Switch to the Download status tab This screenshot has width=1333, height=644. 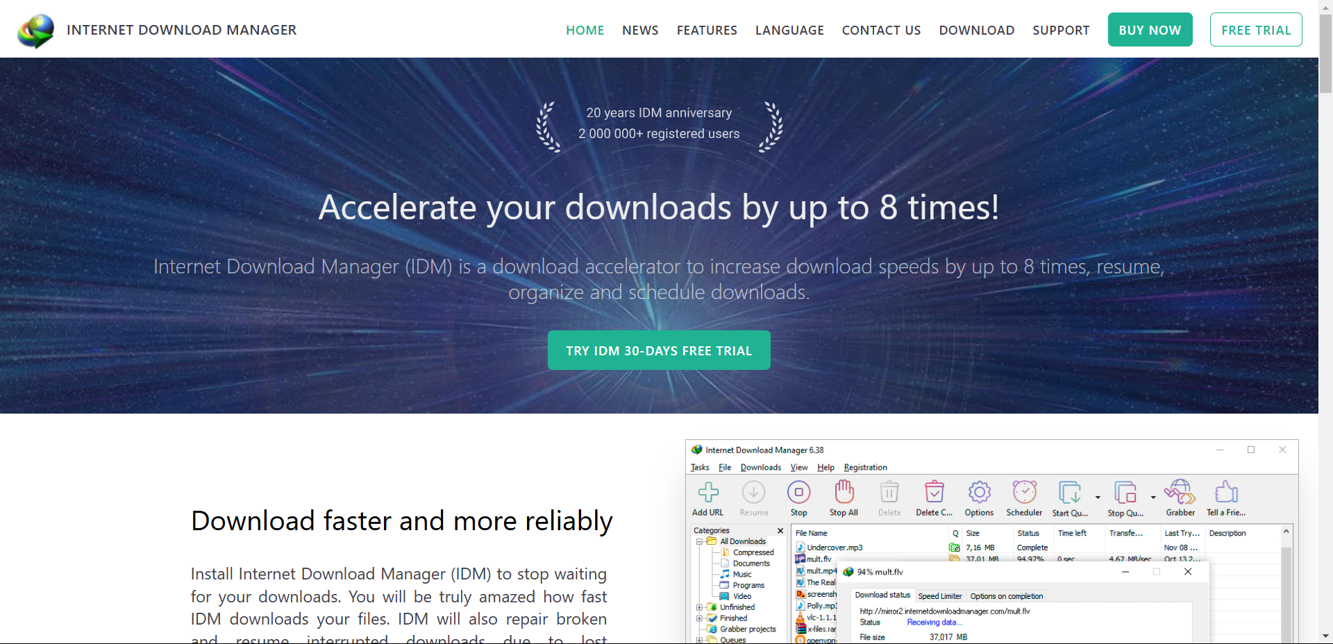pos(882,595)
